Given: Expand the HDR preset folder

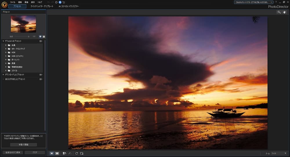Looking at the screenshot, I should tap(6, 52).
